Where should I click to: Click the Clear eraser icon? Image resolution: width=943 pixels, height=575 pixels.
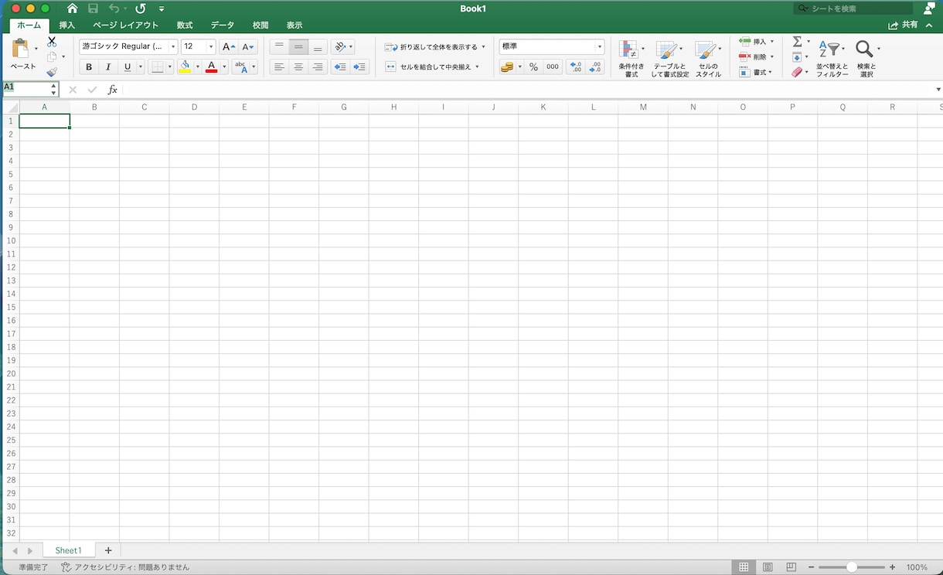tap(797, 72)
